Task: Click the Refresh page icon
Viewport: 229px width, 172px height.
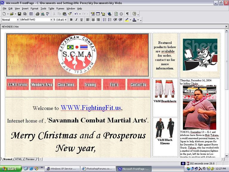Action: pyautogui.click(x=116, y=14)
